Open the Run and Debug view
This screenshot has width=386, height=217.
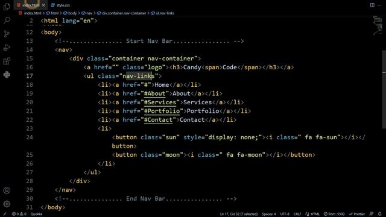tap(7, 48)
